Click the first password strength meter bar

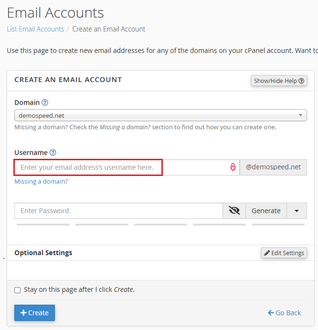(x=43, y=225)
